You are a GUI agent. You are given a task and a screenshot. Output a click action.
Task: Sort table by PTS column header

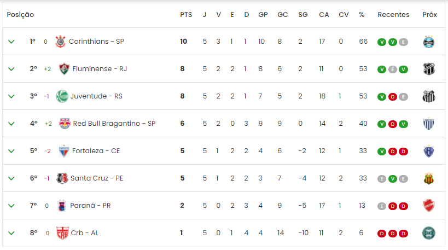point(186,15)
